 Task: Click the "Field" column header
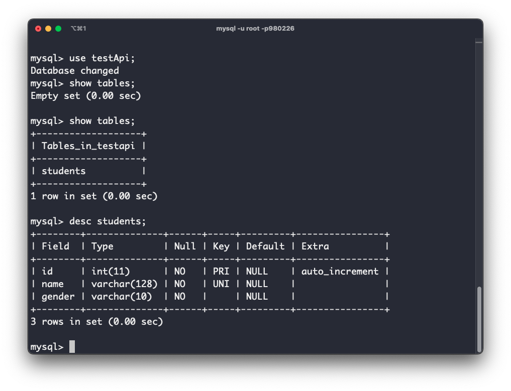coord(55,246)
